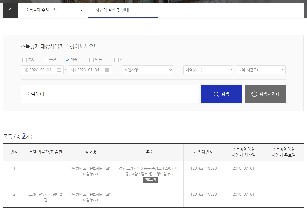Screen dimensions: 307x210
Task: Click the search keyword field containing 아람누리
Action: pos(110,94)
